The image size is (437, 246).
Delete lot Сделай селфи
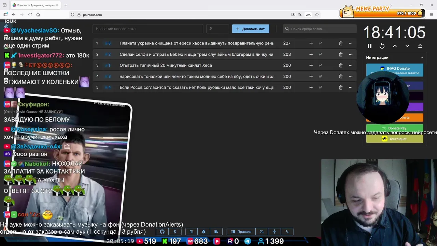[x=340, y=54]
